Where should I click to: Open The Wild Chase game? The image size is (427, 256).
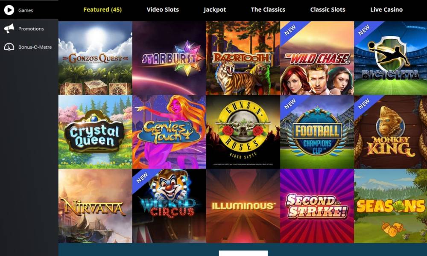(317, 58)
